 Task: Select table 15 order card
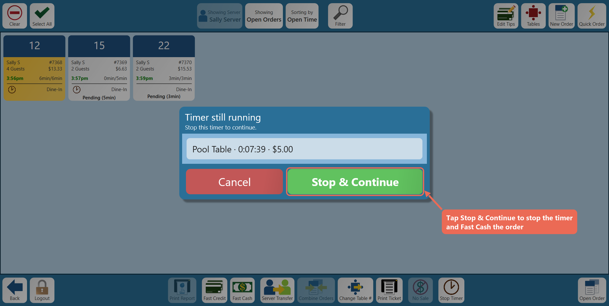tap(99, 68)
